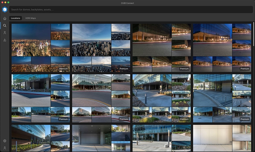Click Premium badge on blue night building set
The image size is (255, 152).
[245, 69]
